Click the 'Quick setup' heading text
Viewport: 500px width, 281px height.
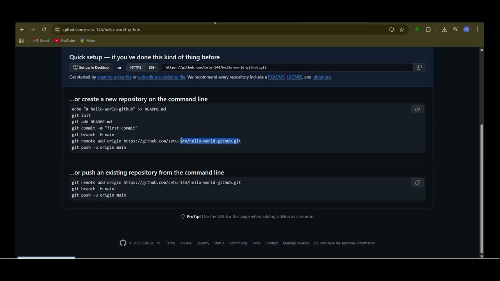(x=145, y=57)
